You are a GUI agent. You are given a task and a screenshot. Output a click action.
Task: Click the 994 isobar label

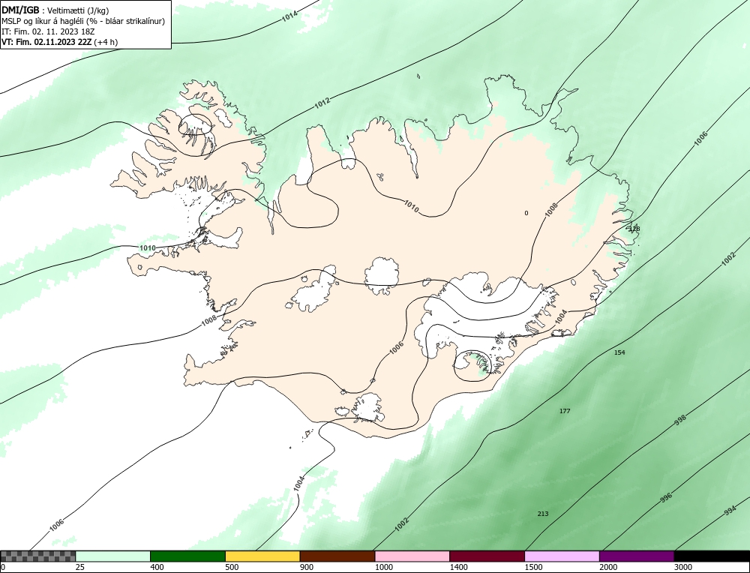730,511
